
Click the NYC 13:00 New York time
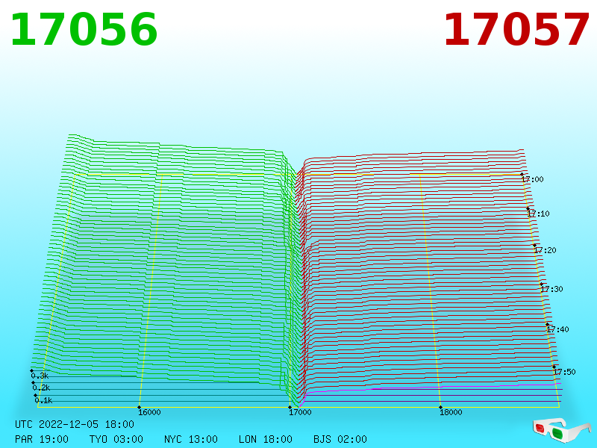pos(191,439)
